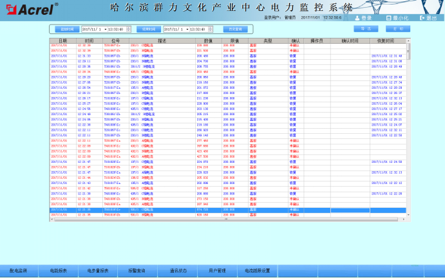Screen dimensions: 445x278
Task: Click the horizontal scrollbar left arrow
Action: pyautogui.click(x=52, y=219)
